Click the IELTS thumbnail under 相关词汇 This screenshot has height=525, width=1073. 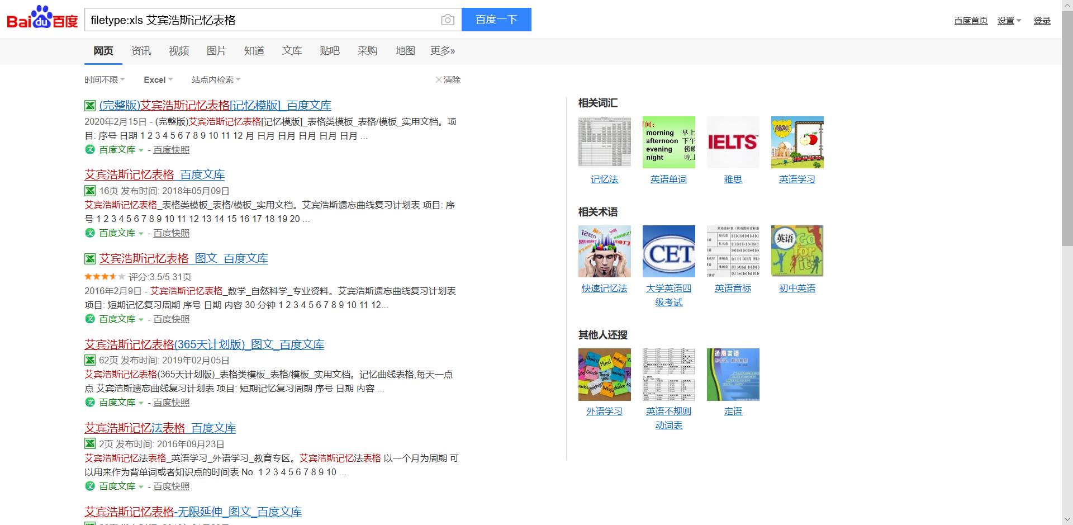tap(733, 141)
